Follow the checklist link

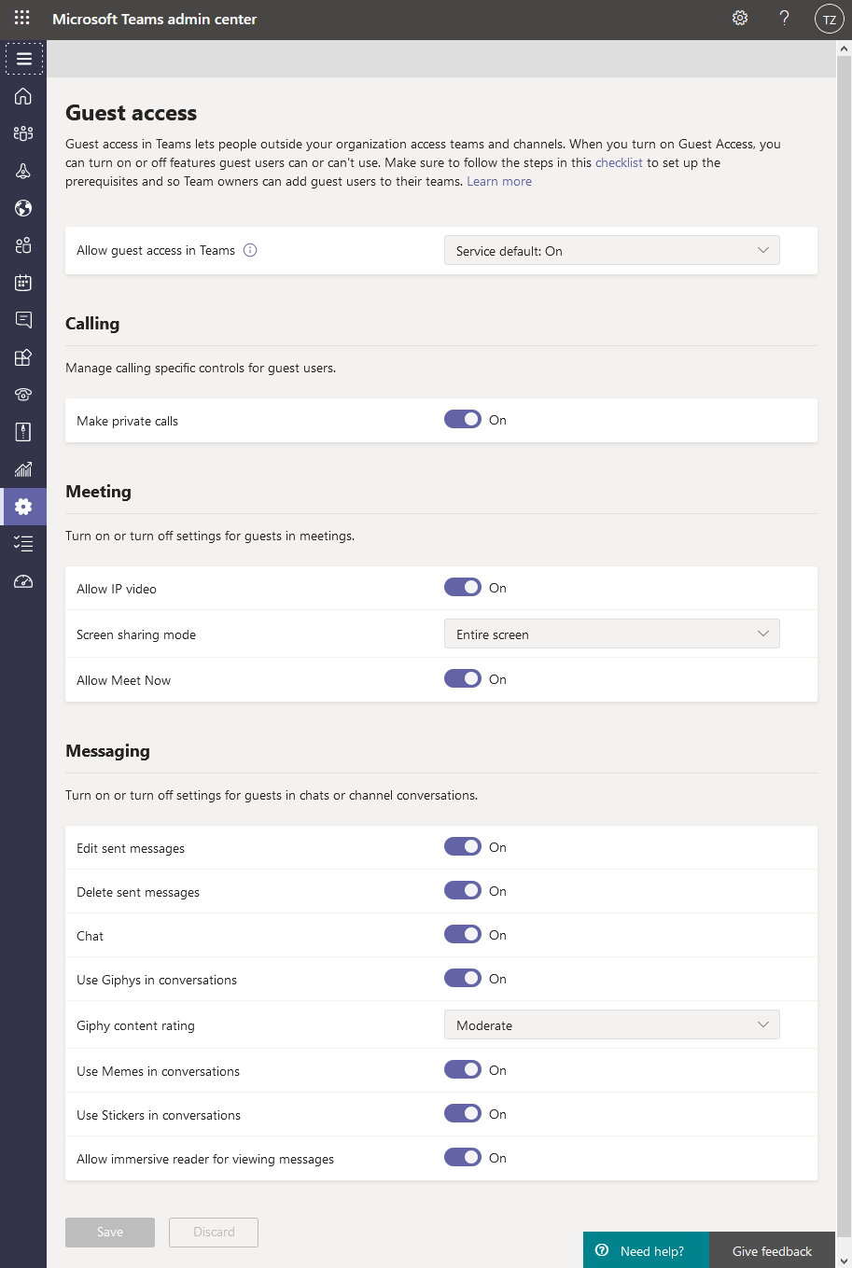click(619, 162)
